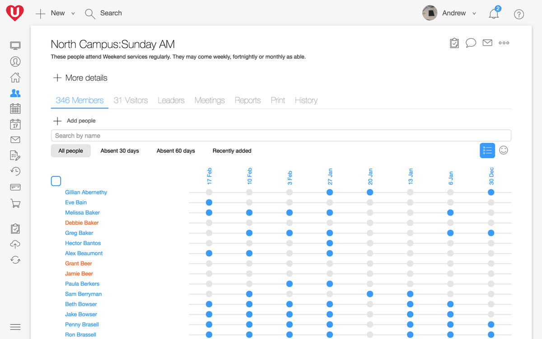The height and width of the screenshot is (339, 542).
Task: Switch to smiley face photo view
Action: [x=504, y=150]
